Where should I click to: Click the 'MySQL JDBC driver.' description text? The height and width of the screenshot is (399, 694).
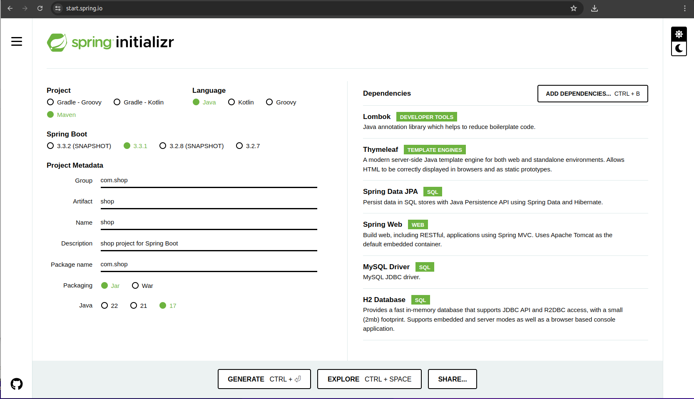point(392,277)
